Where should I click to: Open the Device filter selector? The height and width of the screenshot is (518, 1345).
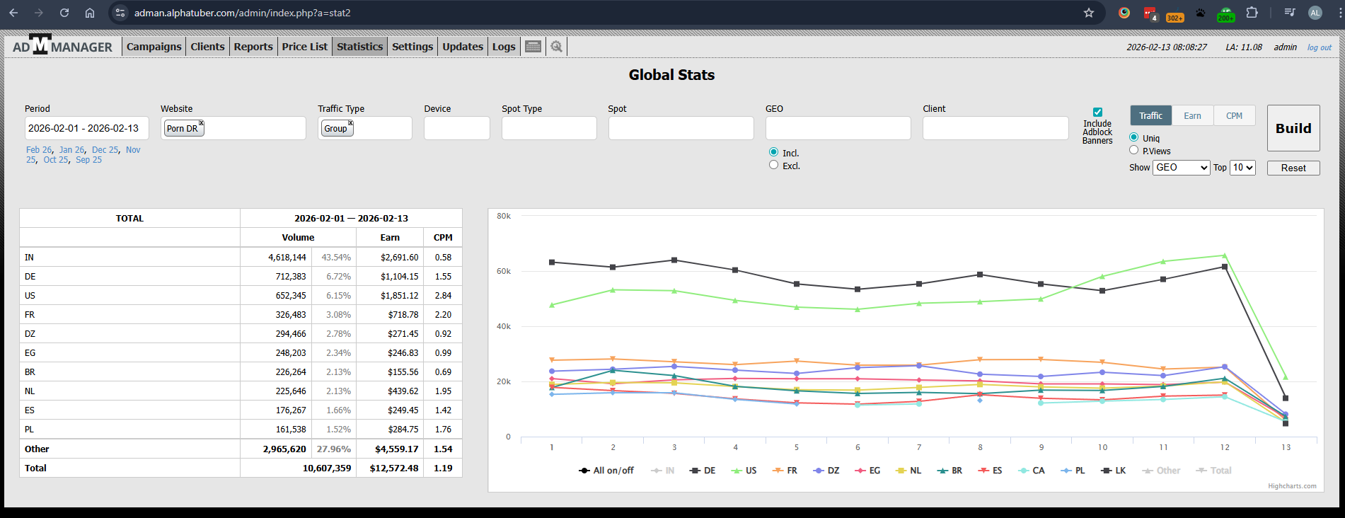point(456,128)
